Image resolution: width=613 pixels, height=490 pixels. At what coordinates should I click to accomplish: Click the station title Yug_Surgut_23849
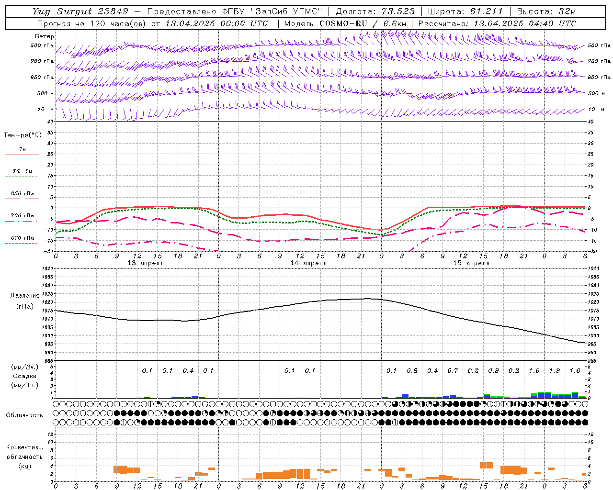point(80,11)
